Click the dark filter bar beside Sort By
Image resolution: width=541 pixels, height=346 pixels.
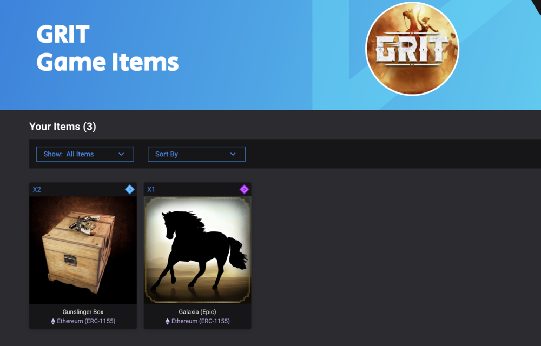pyautogui.click(x=393, y=154)
